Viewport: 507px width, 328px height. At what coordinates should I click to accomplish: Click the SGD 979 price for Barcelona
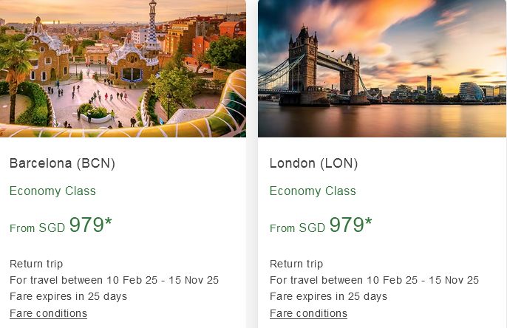(x=90, y=225)
